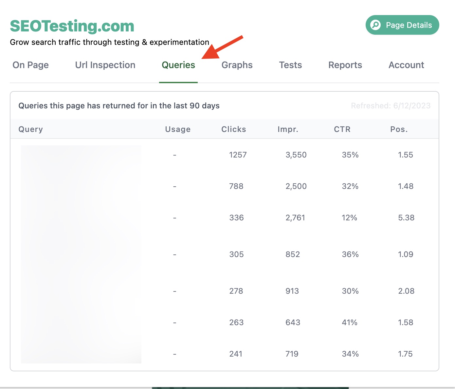Select the 263 clicks cell
The height and width of the screenshot is (389, 455).
[x=236, y=323]
